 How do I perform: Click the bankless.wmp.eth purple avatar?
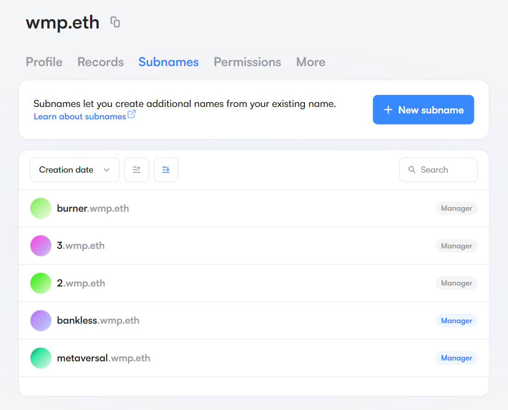click(40, 320)
